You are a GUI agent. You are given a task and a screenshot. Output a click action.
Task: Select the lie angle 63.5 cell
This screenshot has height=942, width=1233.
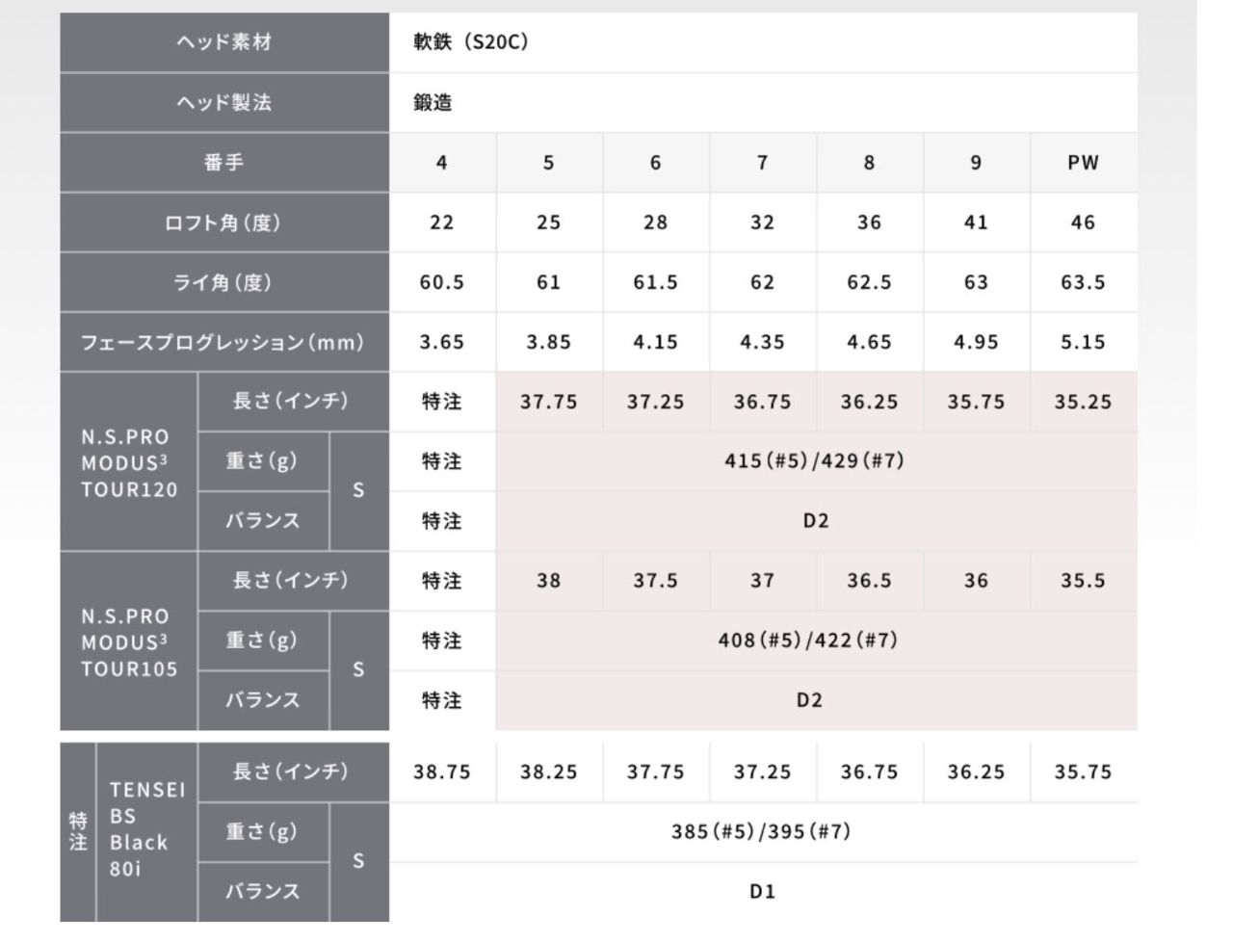point(1083,282)
